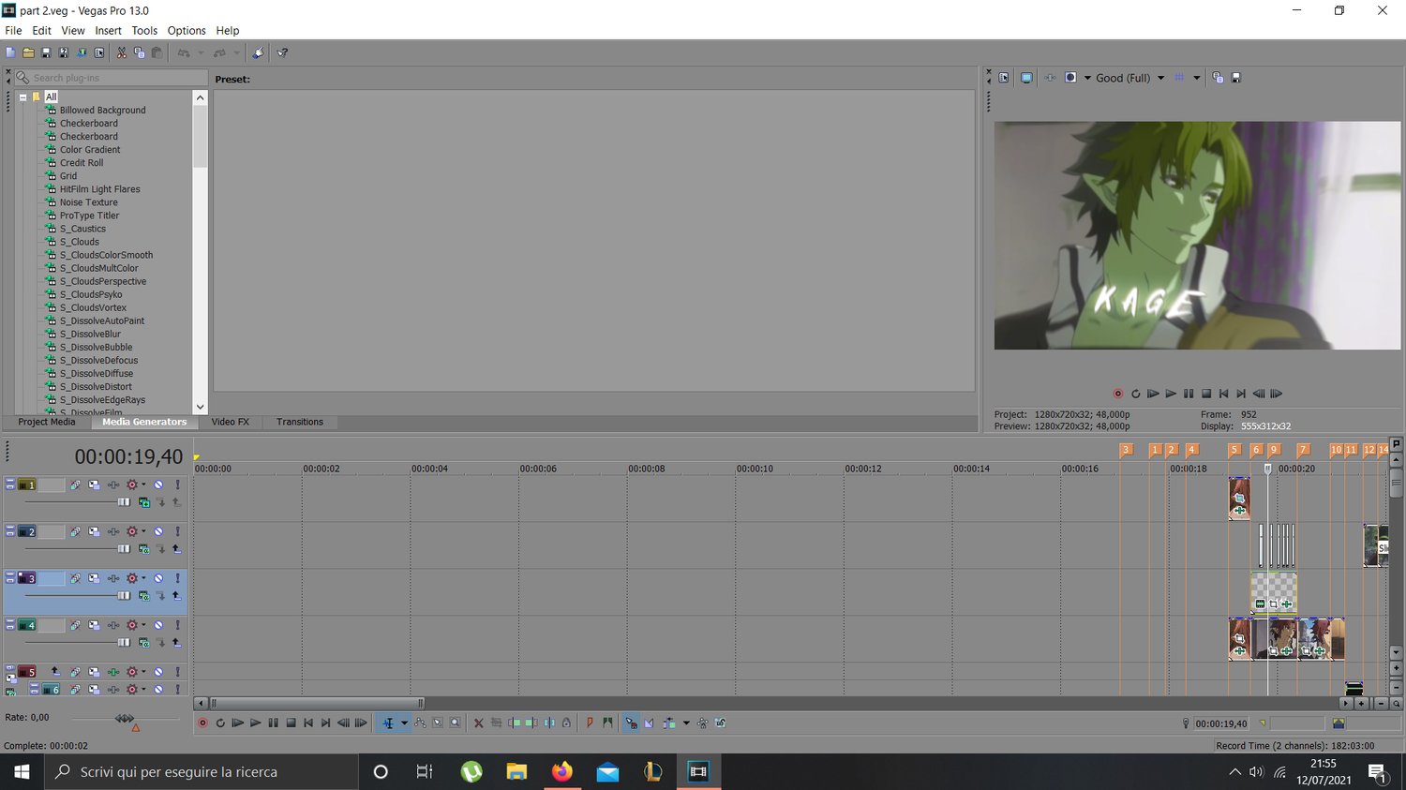Click the Search plug-ins field
The image size is (1406, 790).
111,78
